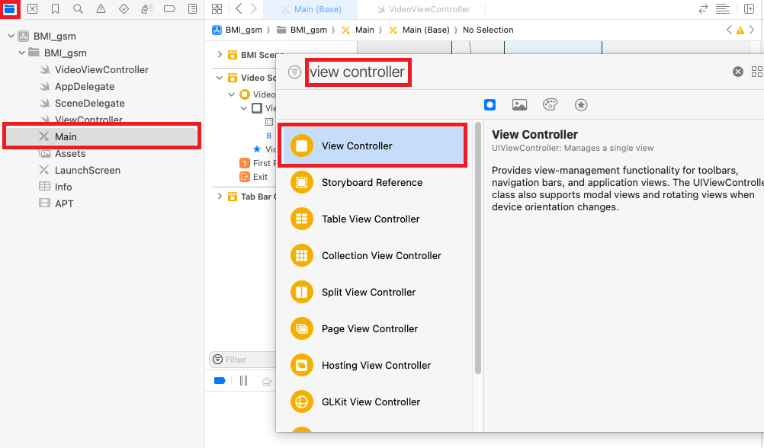Switch to Main (Base) tab
Screen dimensions: 764x448
(310, 9)
